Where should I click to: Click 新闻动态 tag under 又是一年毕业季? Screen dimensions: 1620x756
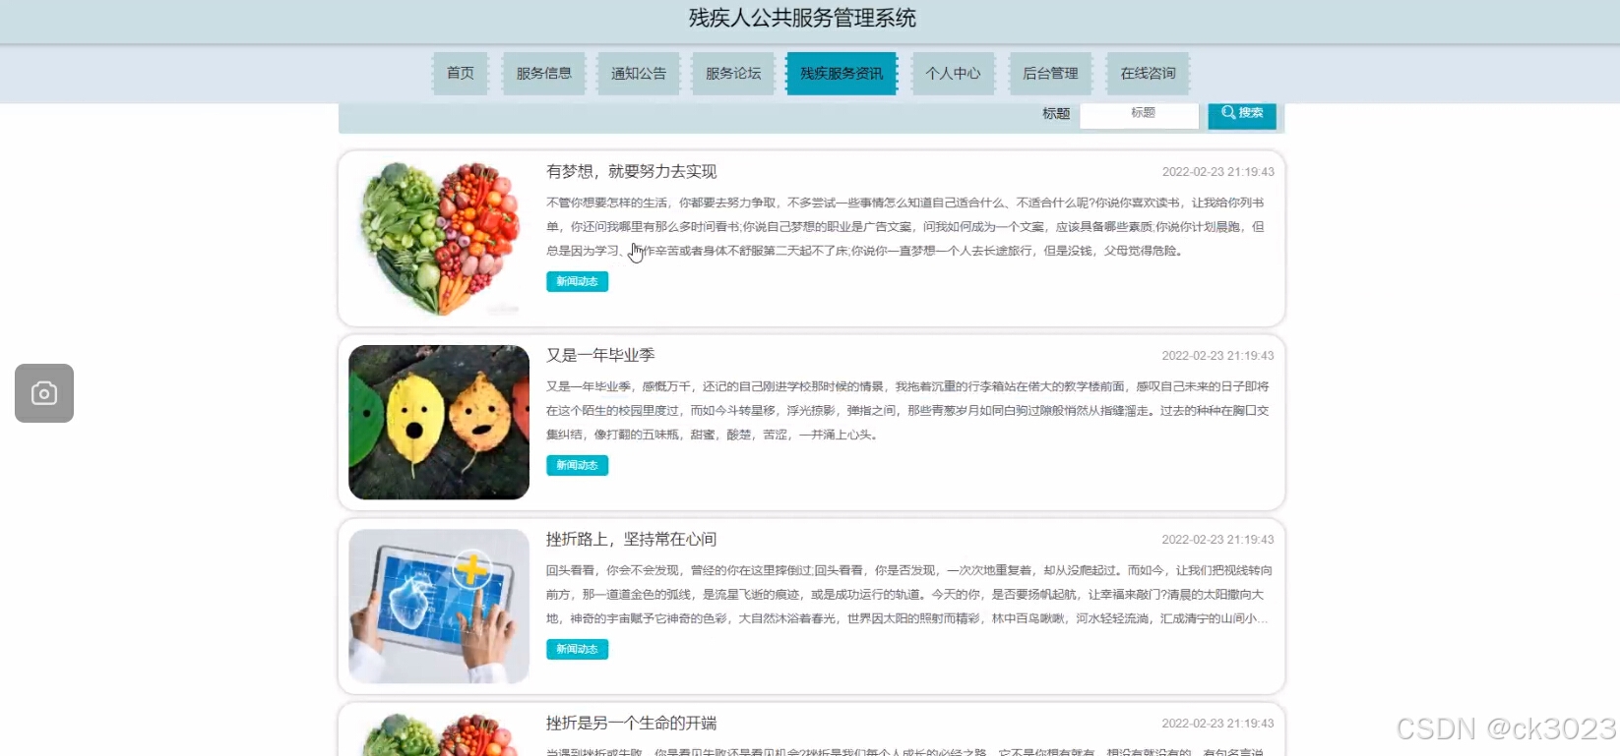(578, 465)
